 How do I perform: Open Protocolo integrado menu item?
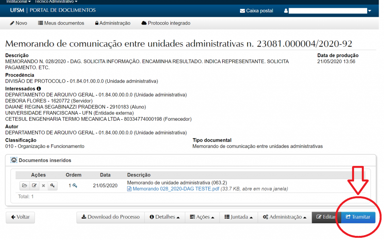coord(166,23)
